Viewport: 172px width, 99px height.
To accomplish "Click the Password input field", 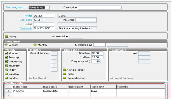I will [x=86, y=20].
